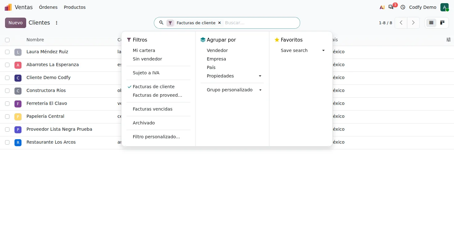454x252 pixels.
Task: Check the Proveedor Lista Negra Prueba checkbox
Action: 7,129
